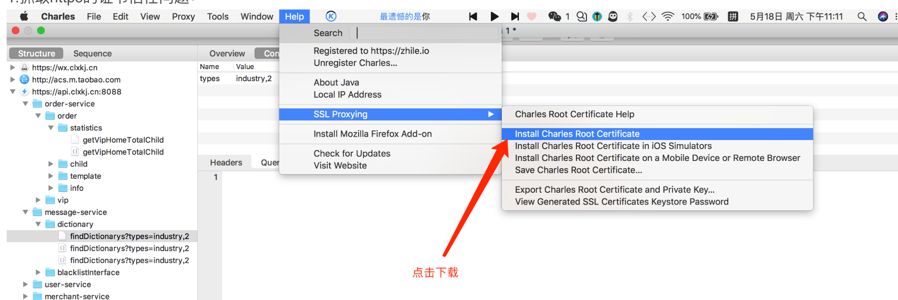898x300 pixels.
Task: Click the smiley face menu bar icon
Action: point(613,17)
